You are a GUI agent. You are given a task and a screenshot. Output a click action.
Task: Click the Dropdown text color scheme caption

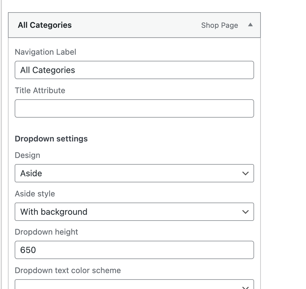pyautogui.click(x=68, y=270)
